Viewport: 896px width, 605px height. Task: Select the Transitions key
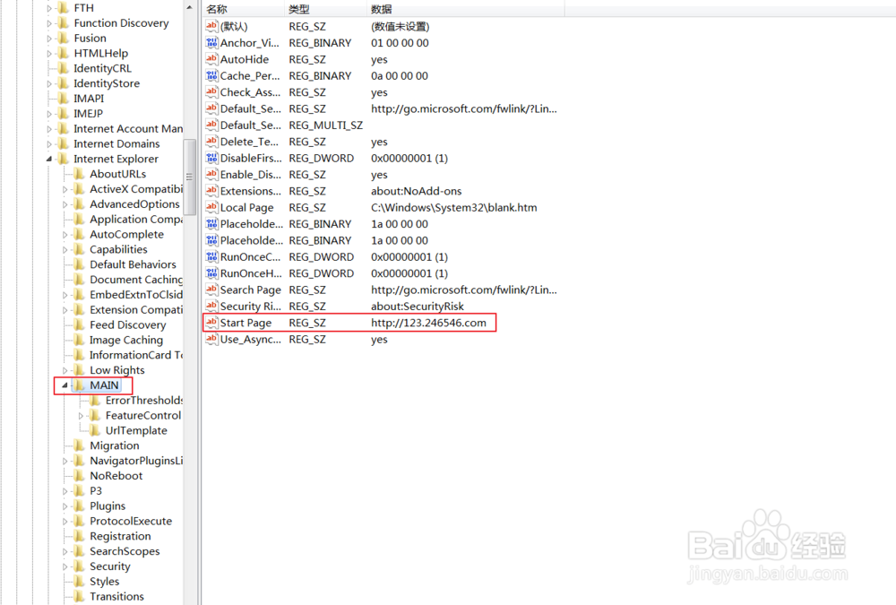pos(116,596)
